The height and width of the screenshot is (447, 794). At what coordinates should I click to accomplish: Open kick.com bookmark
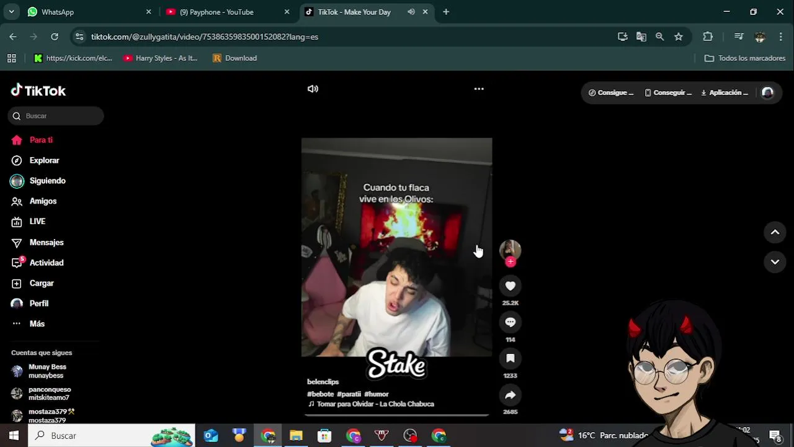(73, 58)
